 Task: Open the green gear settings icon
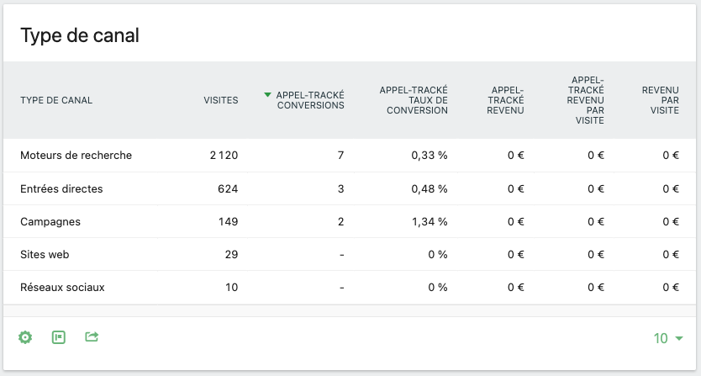(25, 337)
